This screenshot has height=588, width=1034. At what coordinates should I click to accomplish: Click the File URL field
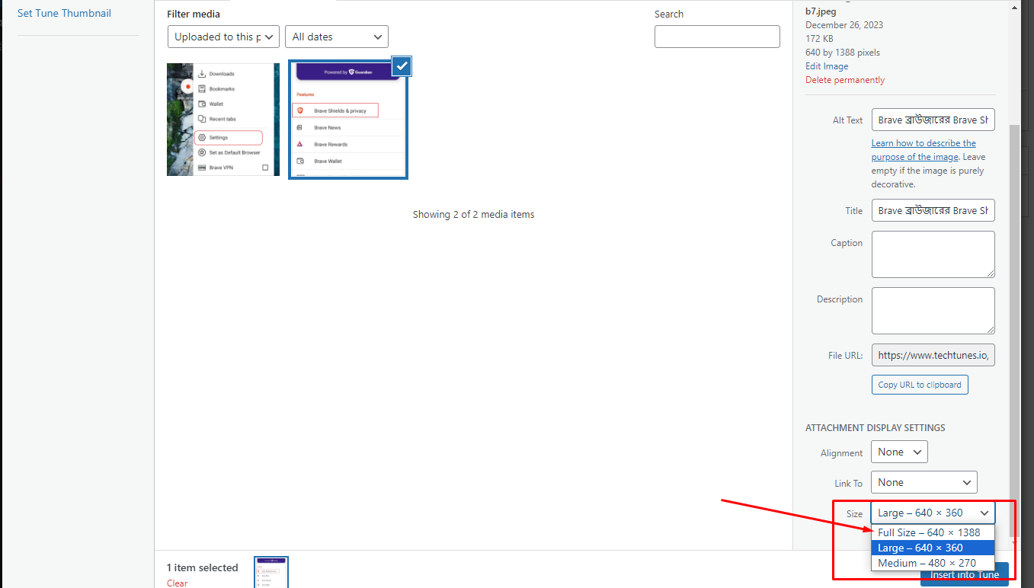[x=933, y=355]
